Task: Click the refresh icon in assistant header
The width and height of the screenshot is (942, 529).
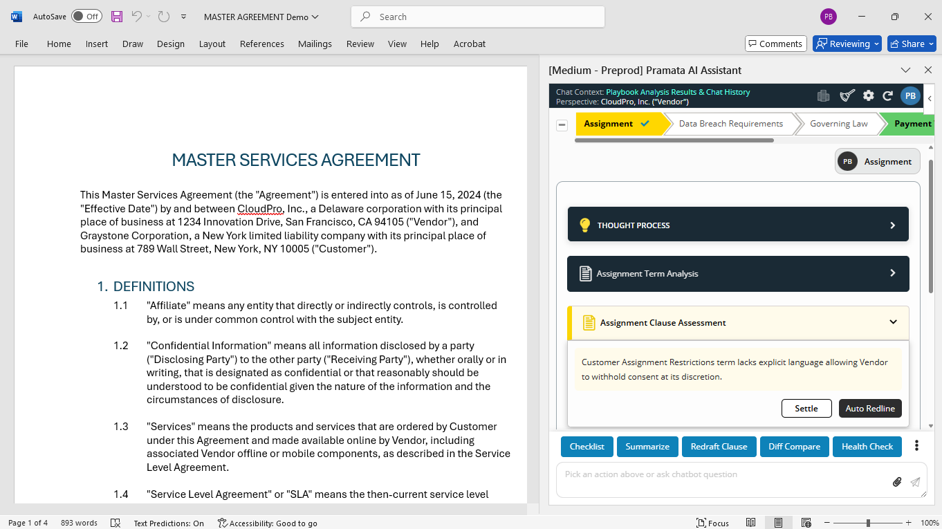Action: tap(888, 96)
